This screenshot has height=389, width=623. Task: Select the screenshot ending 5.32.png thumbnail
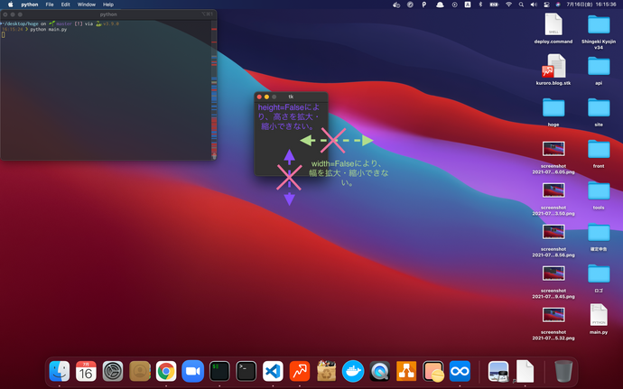coord(553,315)
